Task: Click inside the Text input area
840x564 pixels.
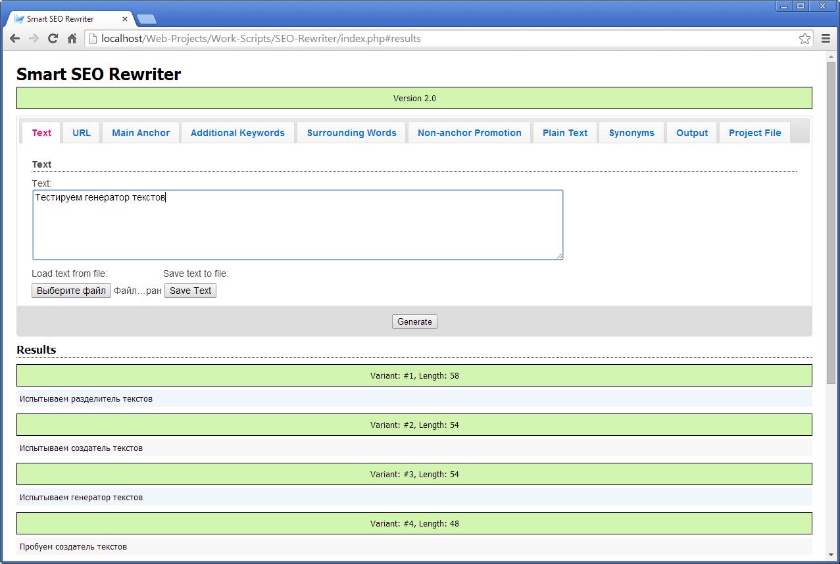Action: click(x=298, y=225)
